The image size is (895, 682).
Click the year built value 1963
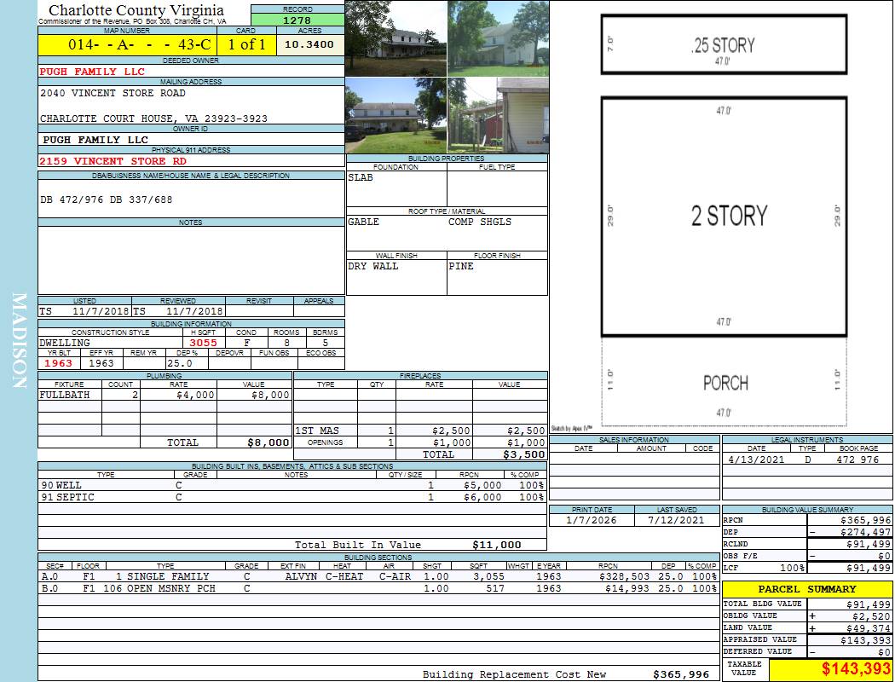pyautogui.click(x=59, y=363)
